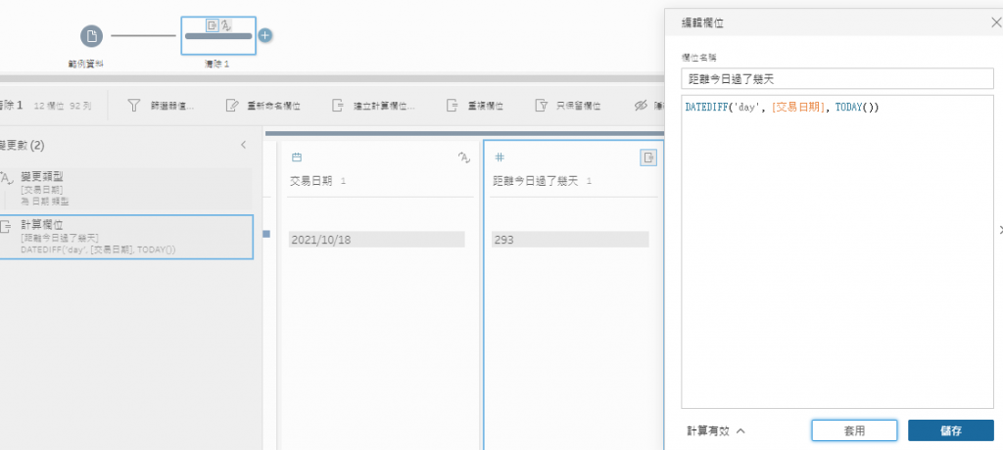Open 建立計算欄位 from the toolbar
The image size is (1003, 450).
tap(373, 106)
